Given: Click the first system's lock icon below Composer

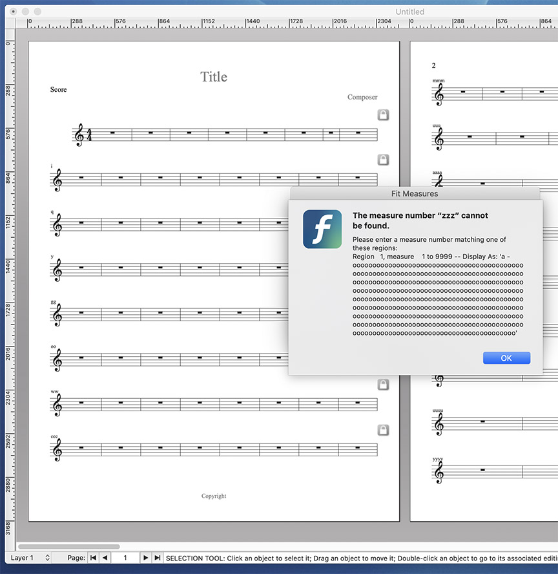Looking at the screenshot, I should [383, 115].
